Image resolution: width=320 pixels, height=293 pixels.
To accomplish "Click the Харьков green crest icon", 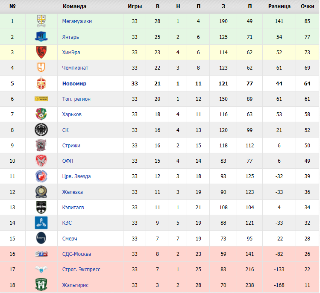I will (41, 114).
